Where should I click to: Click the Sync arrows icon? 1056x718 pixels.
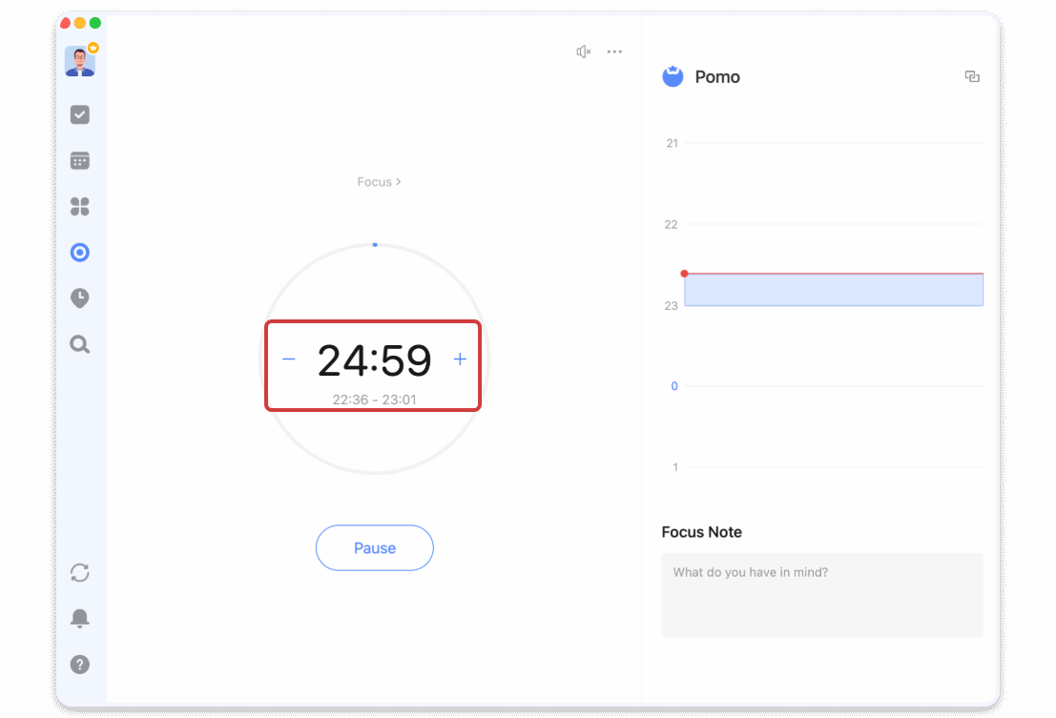click(x=80, y=572)
